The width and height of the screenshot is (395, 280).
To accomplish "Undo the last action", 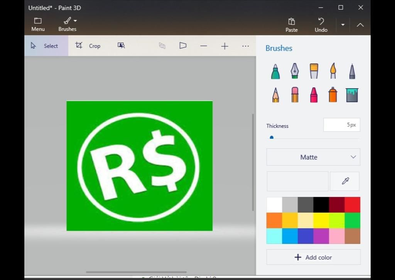I will 321,25.
